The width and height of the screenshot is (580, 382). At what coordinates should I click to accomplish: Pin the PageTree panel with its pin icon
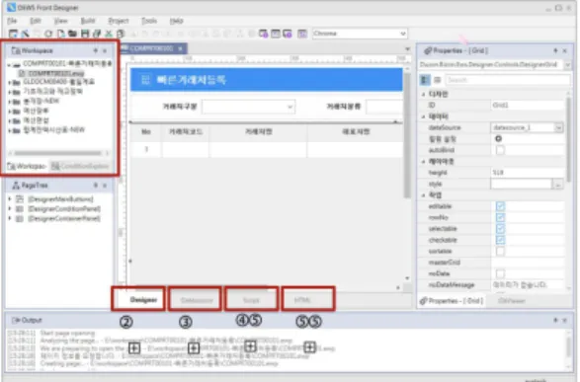pyautogui.click(x=96, y=186)
